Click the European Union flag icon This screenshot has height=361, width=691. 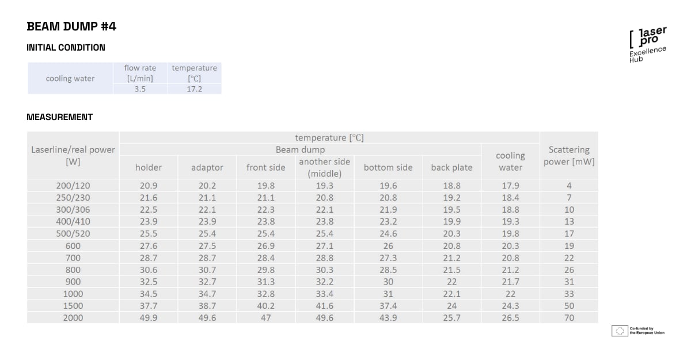pyautogui.click(x=620, y=331)
